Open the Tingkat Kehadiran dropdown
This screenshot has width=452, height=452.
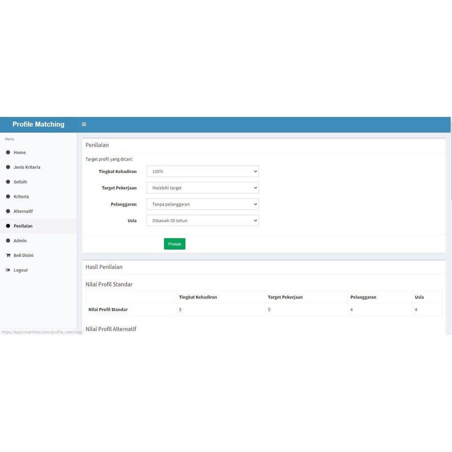pyautogui.click(x=203, y=171)
